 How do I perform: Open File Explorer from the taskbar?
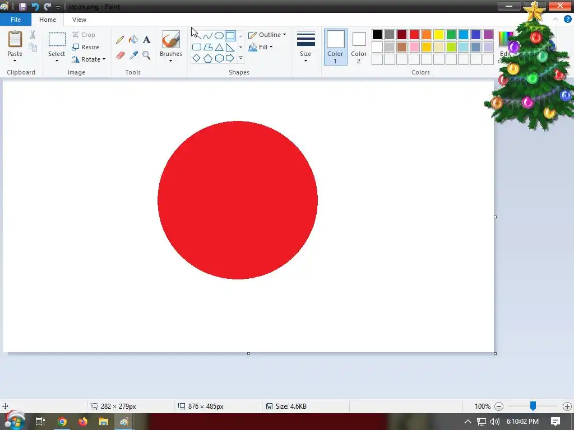coord(104,422)
